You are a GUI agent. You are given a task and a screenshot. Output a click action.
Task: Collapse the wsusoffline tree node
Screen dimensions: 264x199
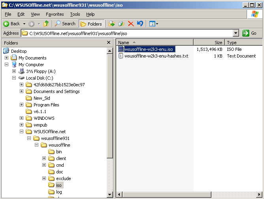36,145
